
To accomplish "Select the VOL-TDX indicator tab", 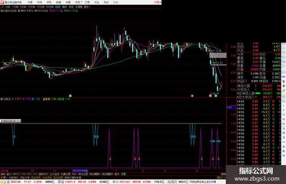I will (26, 174).
